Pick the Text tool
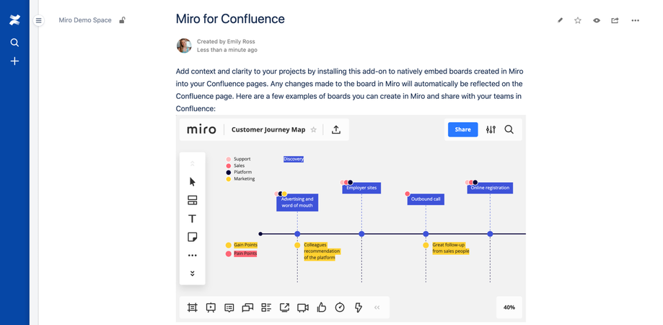This screenshot has width=663, height=325. click(193, 219)
